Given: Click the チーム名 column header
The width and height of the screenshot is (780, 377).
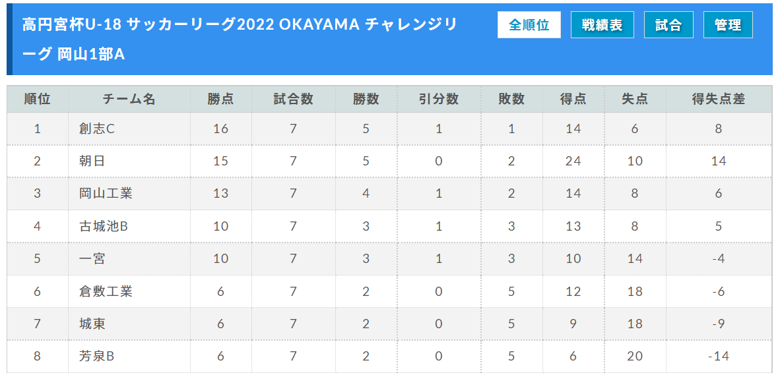Looking at the screenshot, I should click(x=129, y=99).
